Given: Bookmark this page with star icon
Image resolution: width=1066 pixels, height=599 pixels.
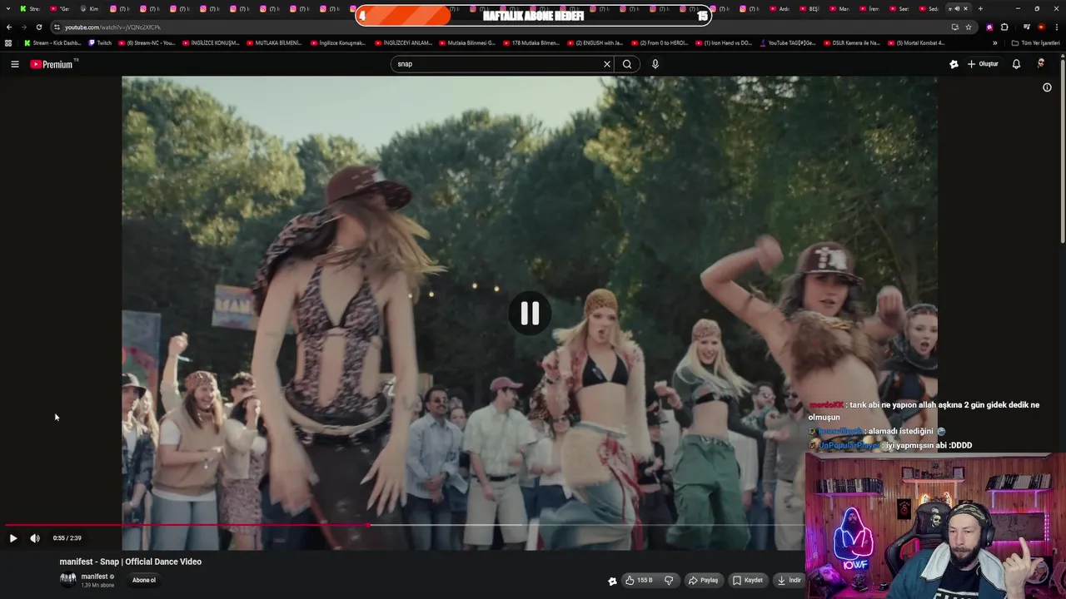Looking at the screenshot, I should tap(969, 27).
